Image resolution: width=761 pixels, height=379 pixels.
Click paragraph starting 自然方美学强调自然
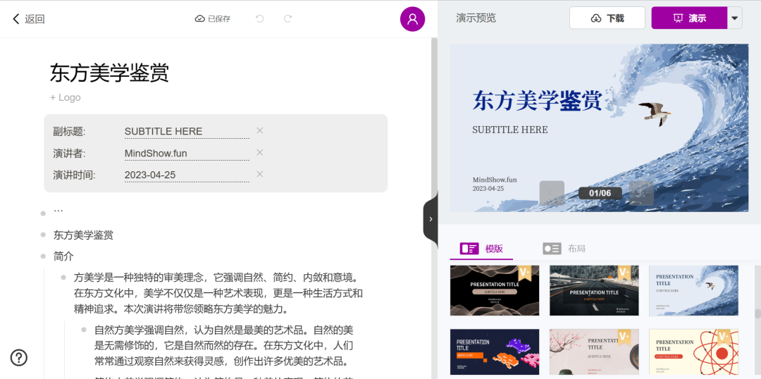(x=224, y=345)
